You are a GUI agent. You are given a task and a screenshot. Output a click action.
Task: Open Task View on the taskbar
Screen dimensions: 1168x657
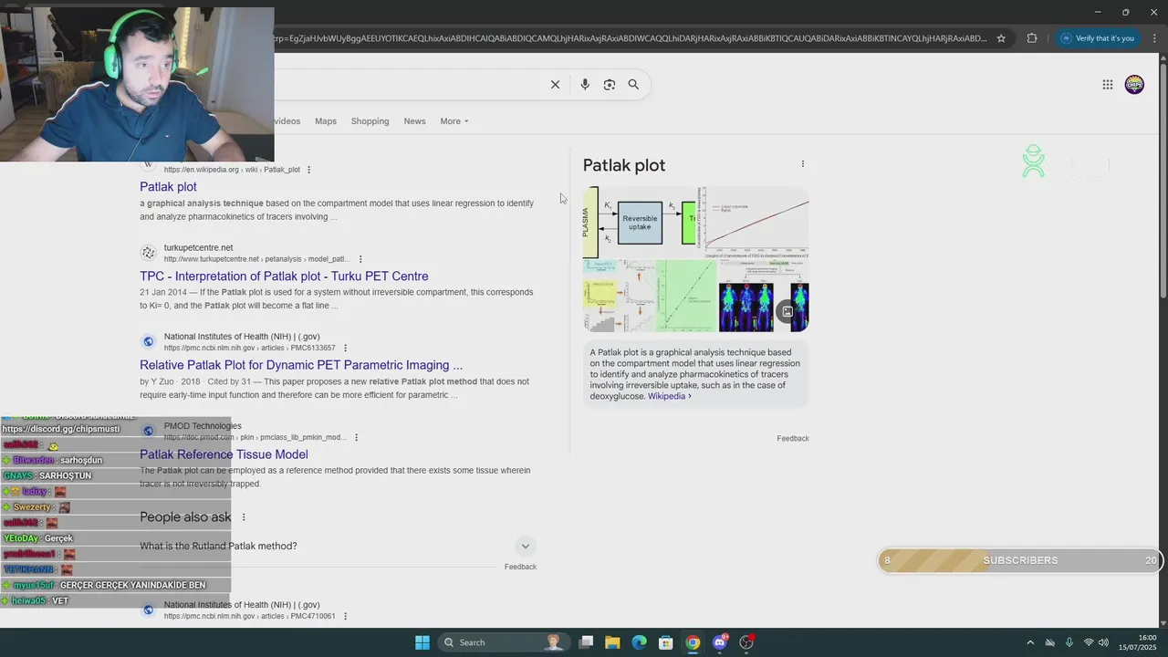tap(587, 642)
